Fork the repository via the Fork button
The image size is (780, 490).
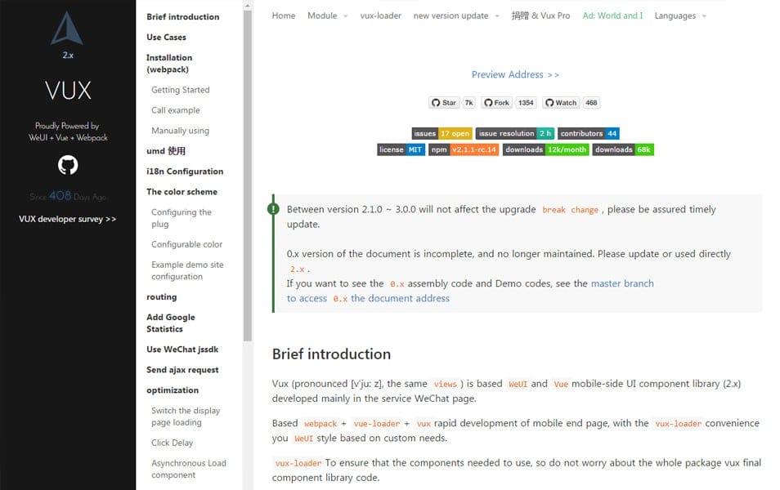497,102
